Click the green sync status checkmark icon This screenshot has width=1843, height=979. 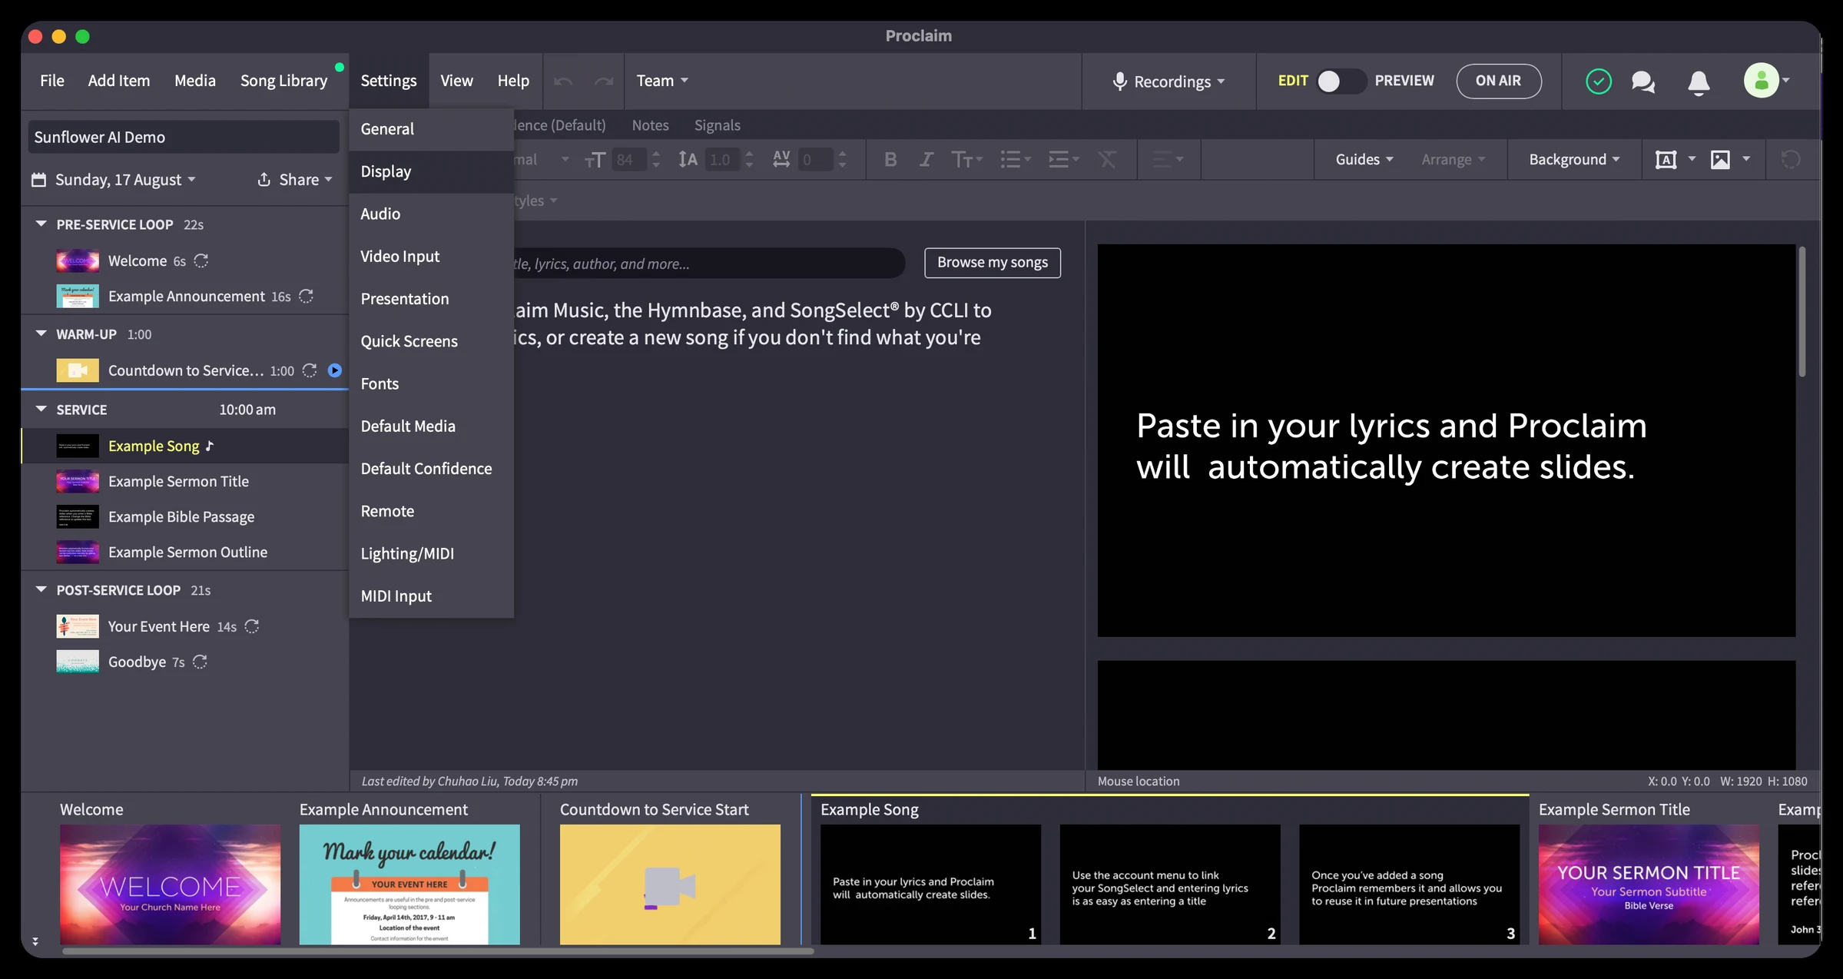(1598, 81)
